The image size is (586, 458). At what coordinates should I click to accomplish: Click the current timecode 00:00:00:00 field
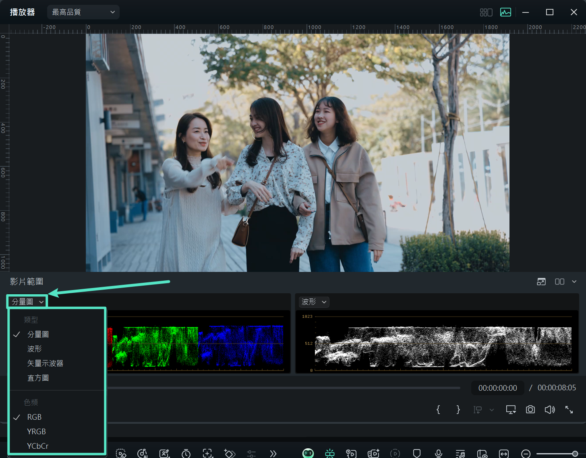pos(497,388)
